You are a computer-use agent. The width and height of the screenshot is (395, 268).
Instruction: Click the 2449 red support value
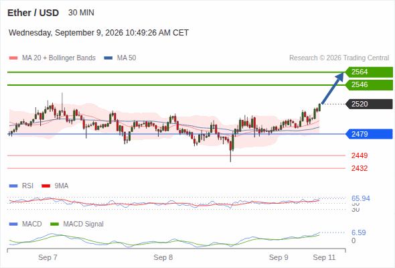point(360,155)
